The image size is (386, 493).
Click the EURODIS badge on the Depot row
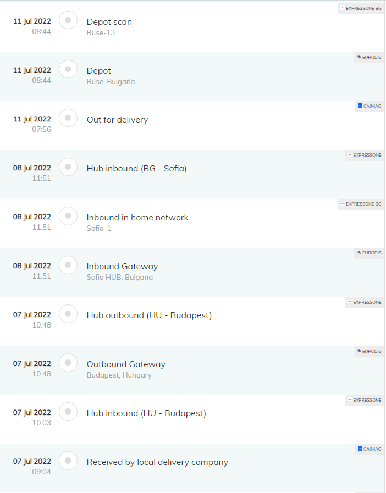[x=369, y=57]
